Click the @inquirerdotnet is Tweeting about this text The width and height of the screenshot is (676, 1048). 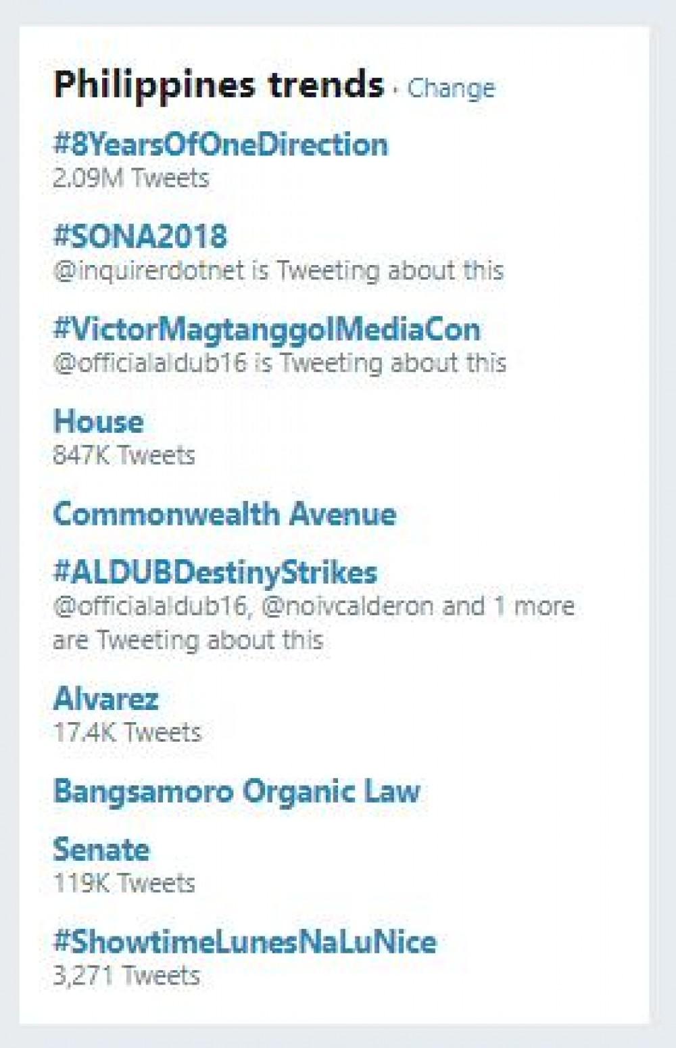[278, 270]
